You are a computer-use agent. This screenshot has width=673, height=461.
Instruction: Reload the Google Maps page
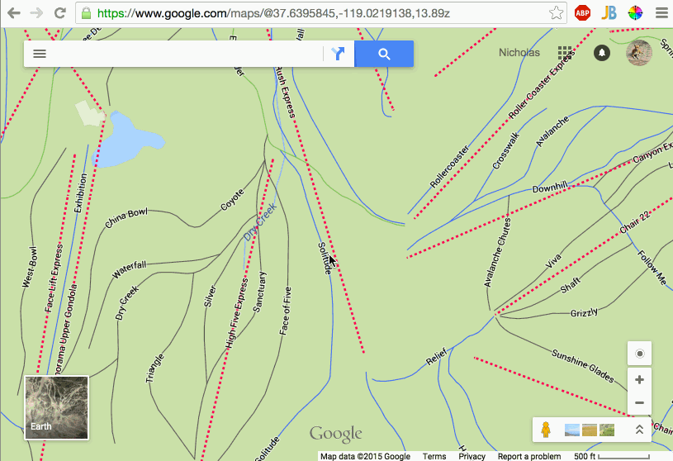point(60,13)
